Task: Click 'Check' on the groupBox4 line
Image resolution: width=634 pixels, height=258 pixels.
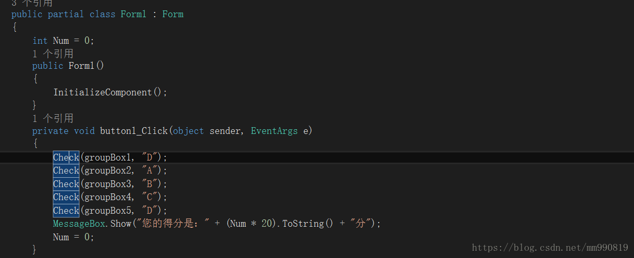Action: click(66, 197)
